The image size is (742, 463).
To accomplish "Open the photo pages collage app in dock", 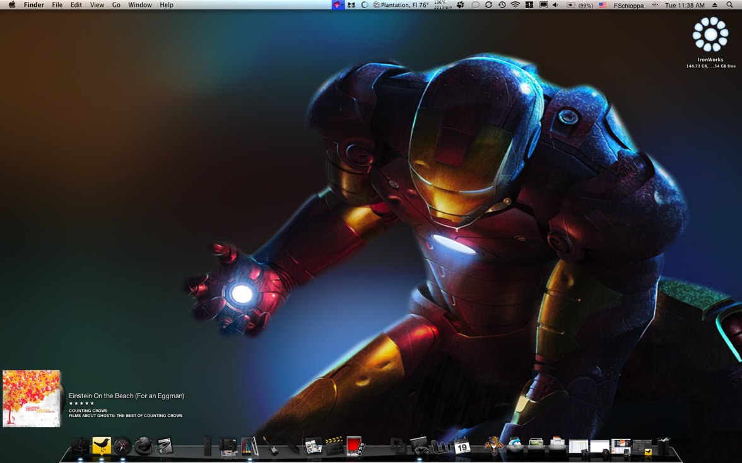I will click(313, 447).
